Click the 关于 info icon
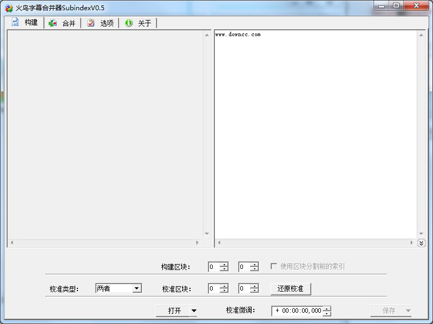Image resolution: width=433 pixels, height=324 pixels. (x=128, y=23)
